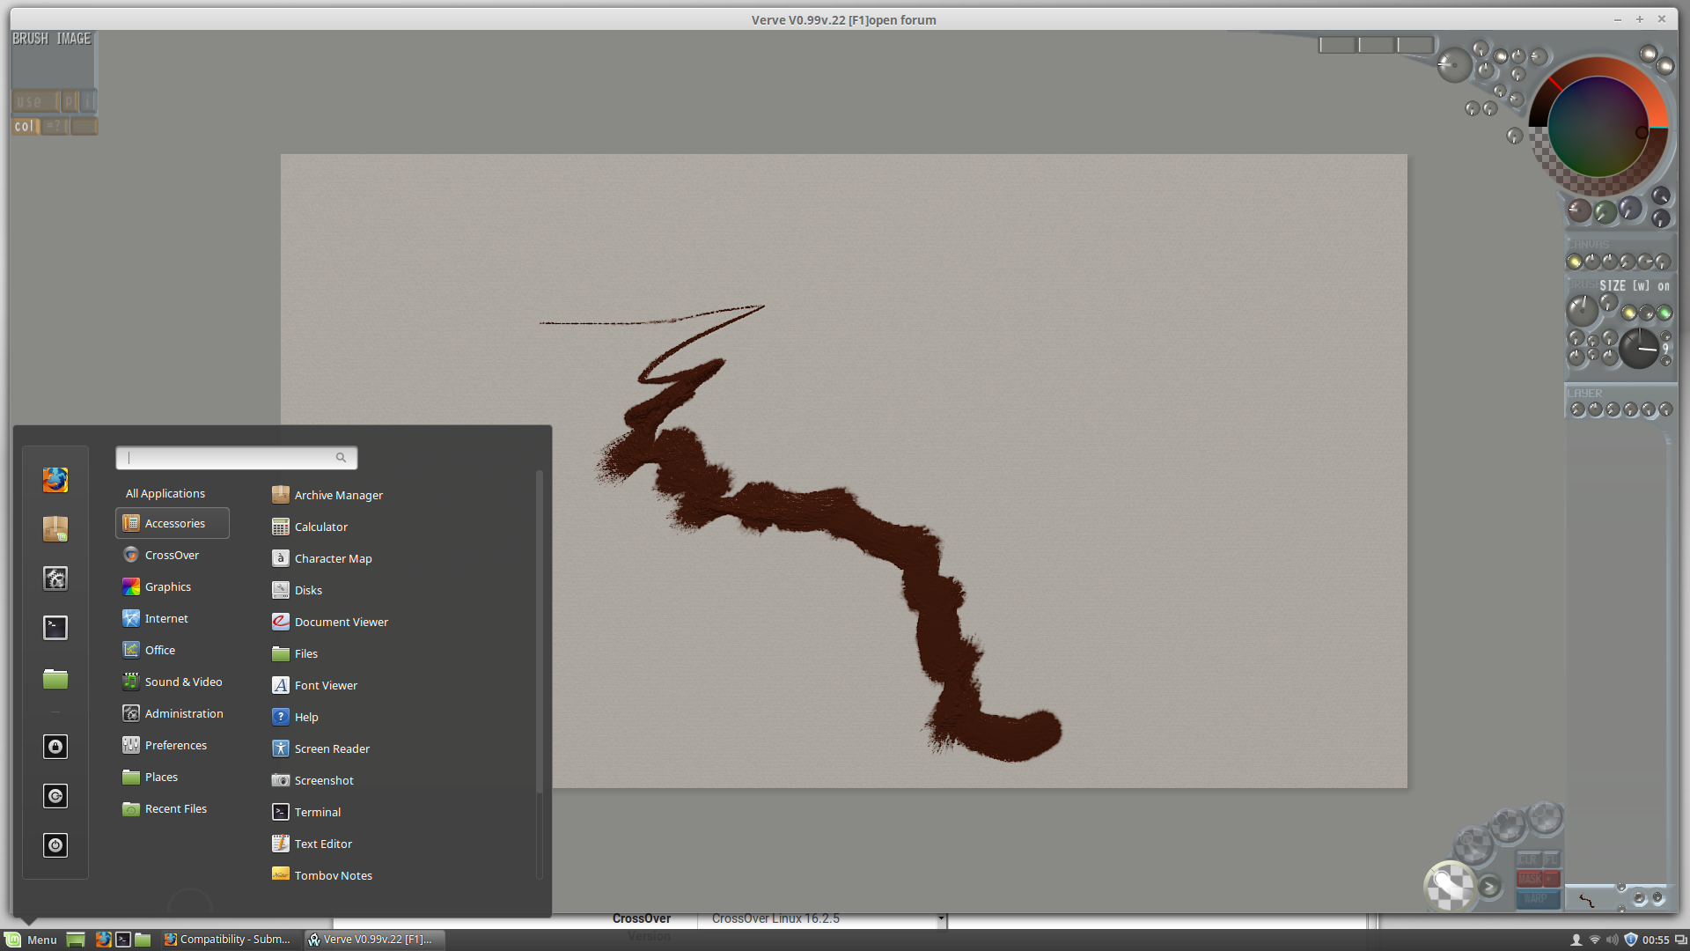The width and height of the screenshot is (1690, 951).
Task: Open the Administration menu category
Action: click(182, 713)
